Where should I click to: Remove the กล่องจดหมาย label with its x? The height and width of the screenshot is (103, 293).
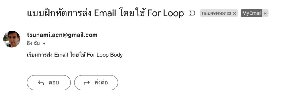[x=235, y=13]
